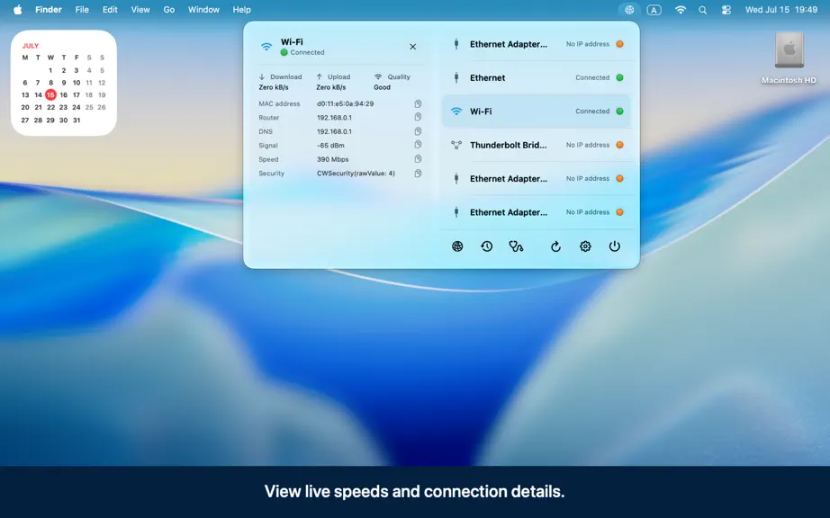Copy the Router address value
Screen dimensions: 830x518
click(x=418, y=117)
